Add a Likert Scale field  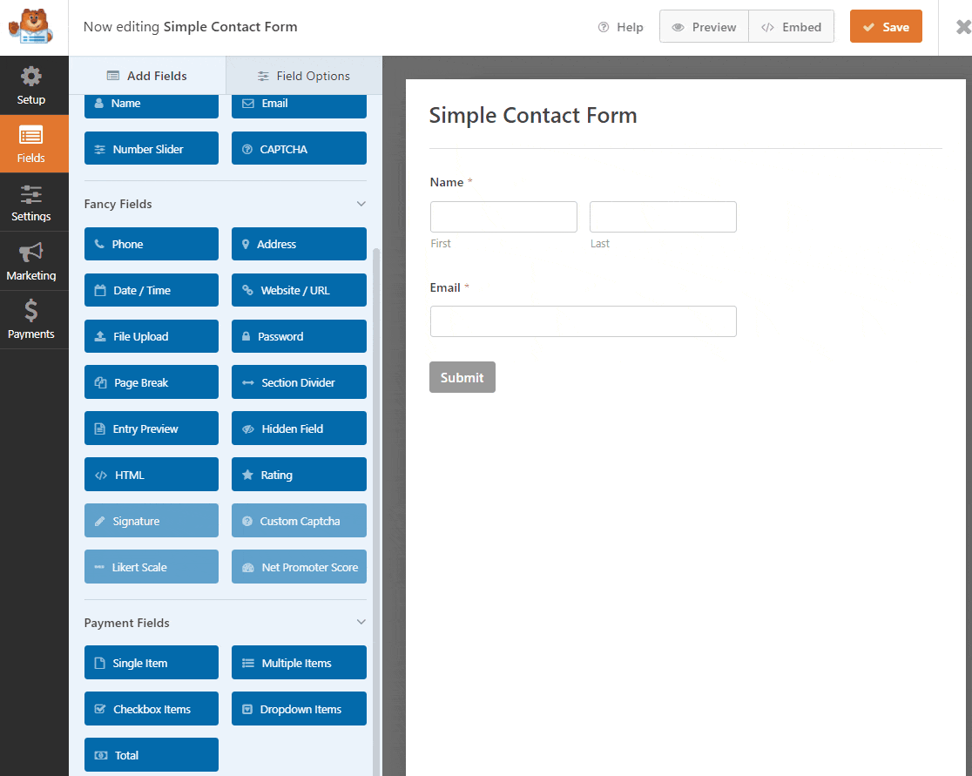[152, 567]
